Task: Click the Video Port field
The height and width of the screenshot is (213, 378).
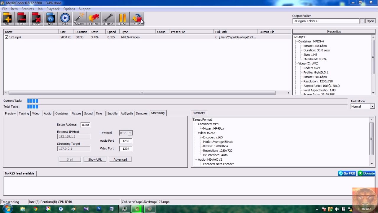Action: [126, 149]
